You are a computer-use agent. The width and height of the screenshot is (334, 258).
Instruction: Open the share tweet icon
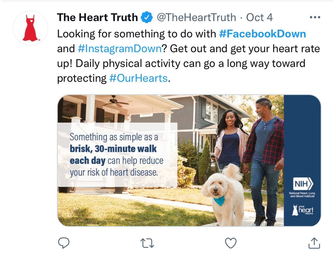(x=314, y=243)
